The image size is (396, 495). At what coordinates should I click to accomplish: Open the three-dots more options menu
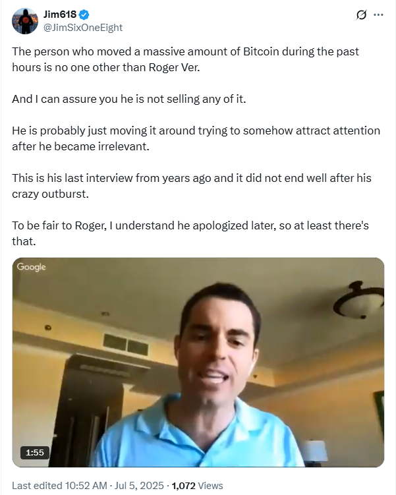coord(378,15)
